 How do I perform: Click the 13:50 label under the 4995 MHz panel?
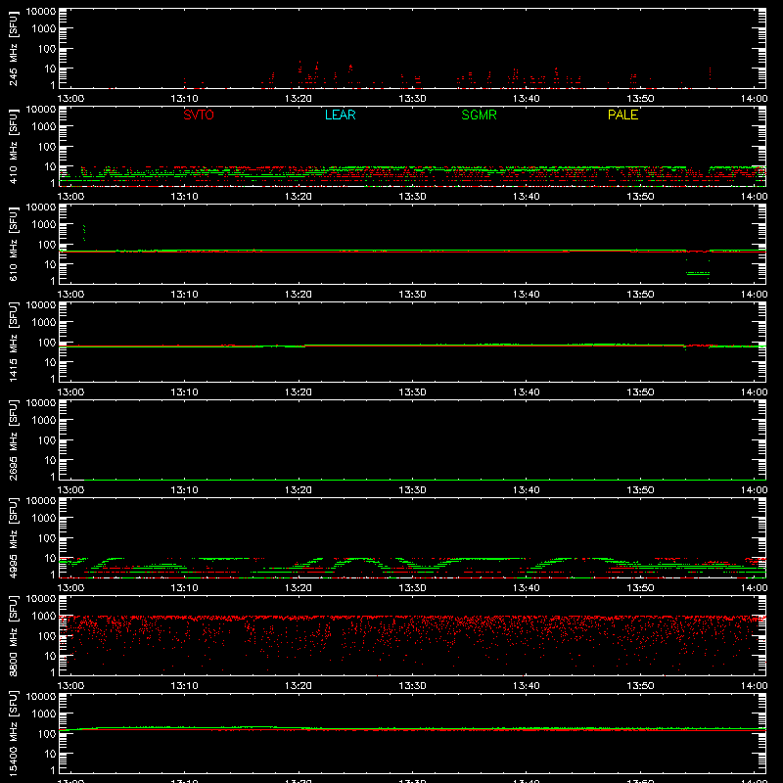click(x=640, y=588)
